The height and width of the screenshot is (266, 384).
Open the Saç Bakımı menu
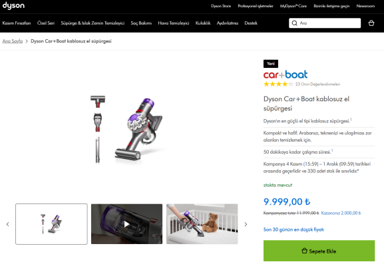[141, 23]
